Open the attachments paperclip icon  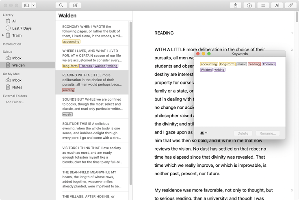[290, 5]
